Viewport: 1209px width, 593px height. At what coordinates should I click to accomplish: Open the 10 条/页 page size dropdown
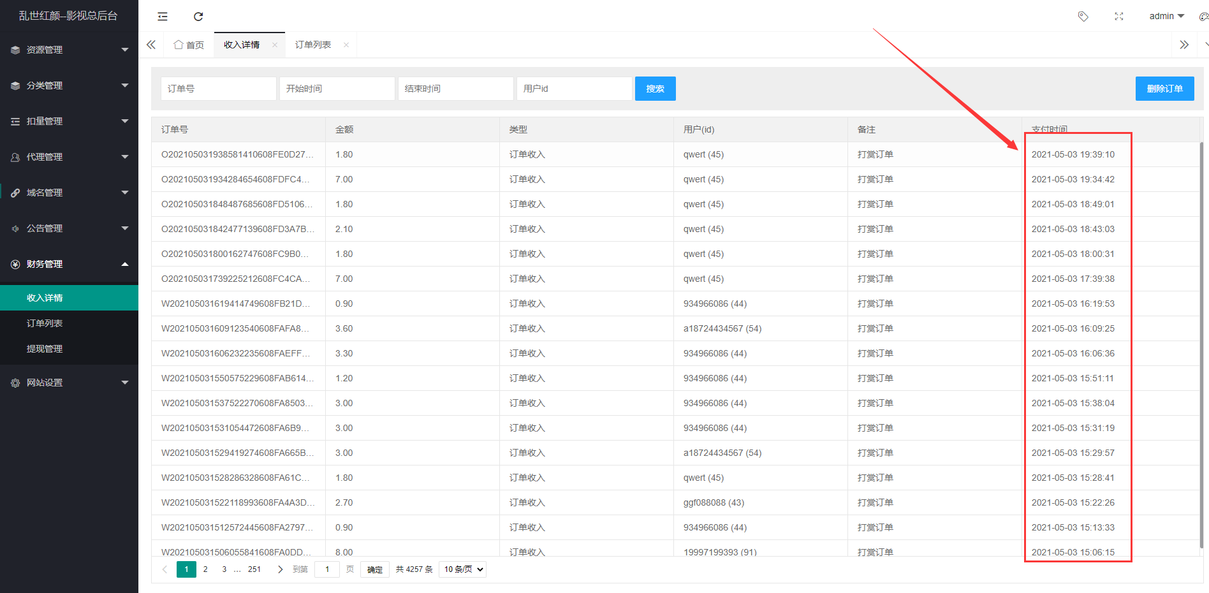[462, 569]
